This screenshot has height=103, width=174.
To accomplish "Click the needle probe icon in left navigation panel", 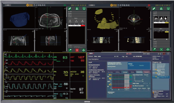I will pyautogui.click(x=70, y=50).
